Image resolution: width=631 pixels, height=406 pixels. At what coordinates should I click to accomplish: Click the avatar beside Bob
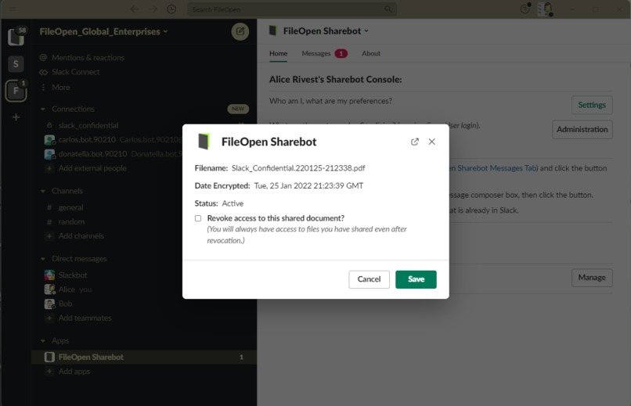pyautogui.click(x=49, y=304)
